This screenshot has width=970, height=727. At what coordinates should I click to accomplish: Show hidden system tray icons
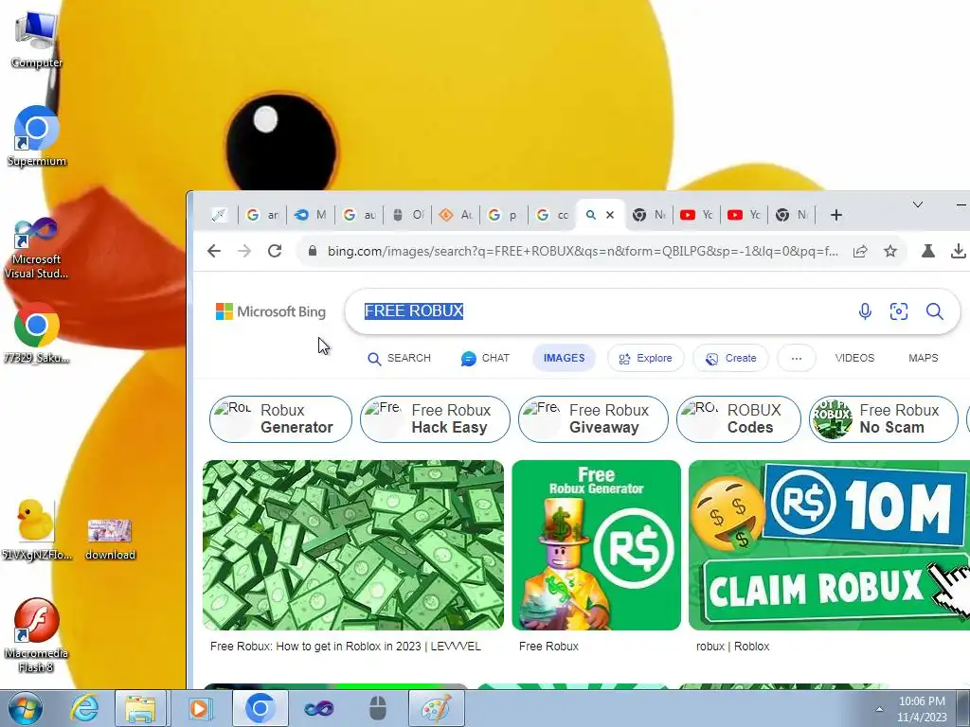tap(879, 709)
